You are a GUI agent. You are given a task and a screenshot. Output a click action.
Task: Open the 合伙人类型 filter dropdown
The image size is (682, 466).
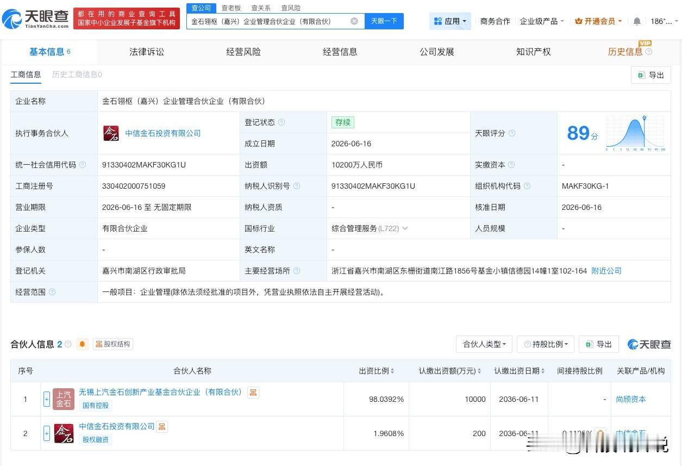point(484,344)
